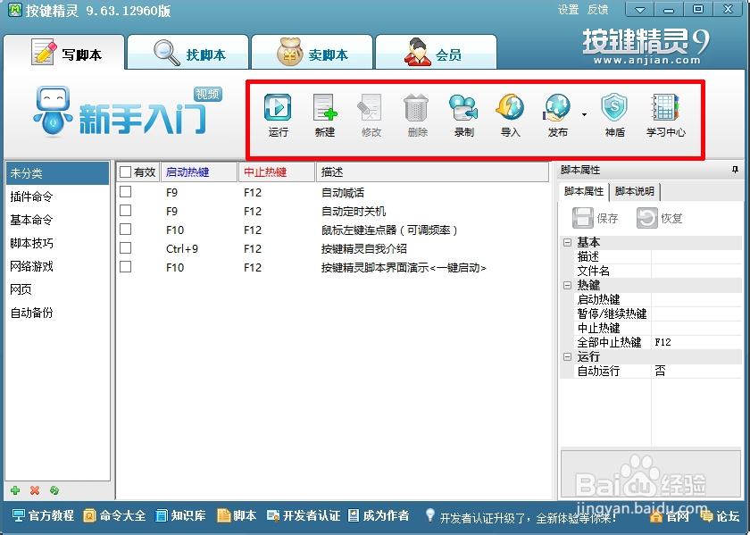Collapse the 基本 property group
Viewport: 750px width, 535px height.
(x=567, y=242)
